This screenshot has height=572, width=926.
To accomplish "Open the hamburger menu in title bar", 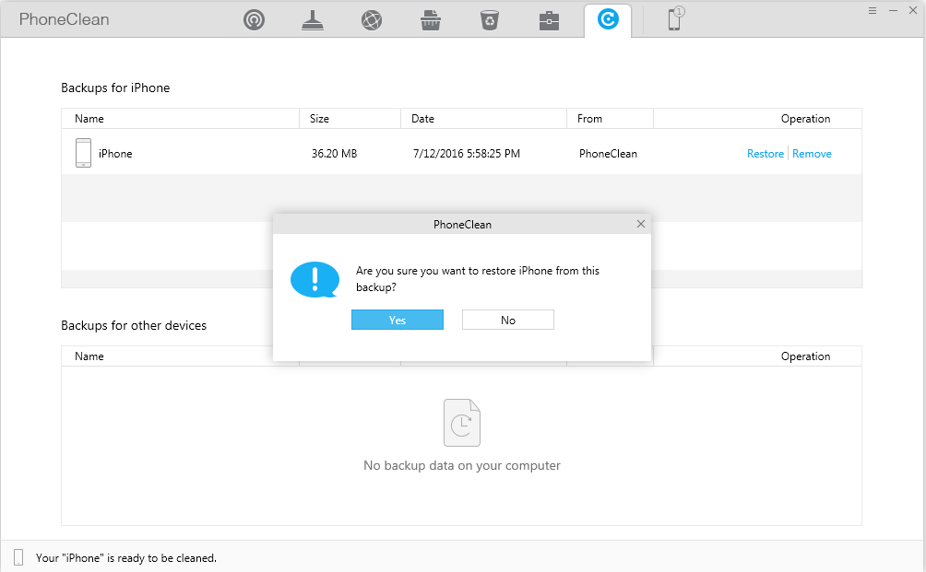I will point(873,10).
